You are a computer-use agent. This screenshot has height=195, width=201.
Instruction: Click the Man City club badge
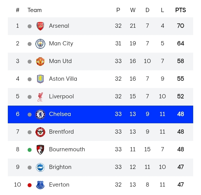pos(40,44)
